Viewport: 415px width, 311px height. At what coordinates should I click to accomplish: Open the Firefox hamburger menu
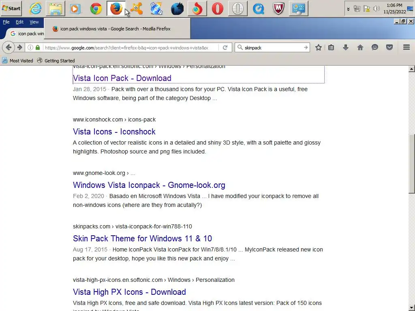(406, 48)
